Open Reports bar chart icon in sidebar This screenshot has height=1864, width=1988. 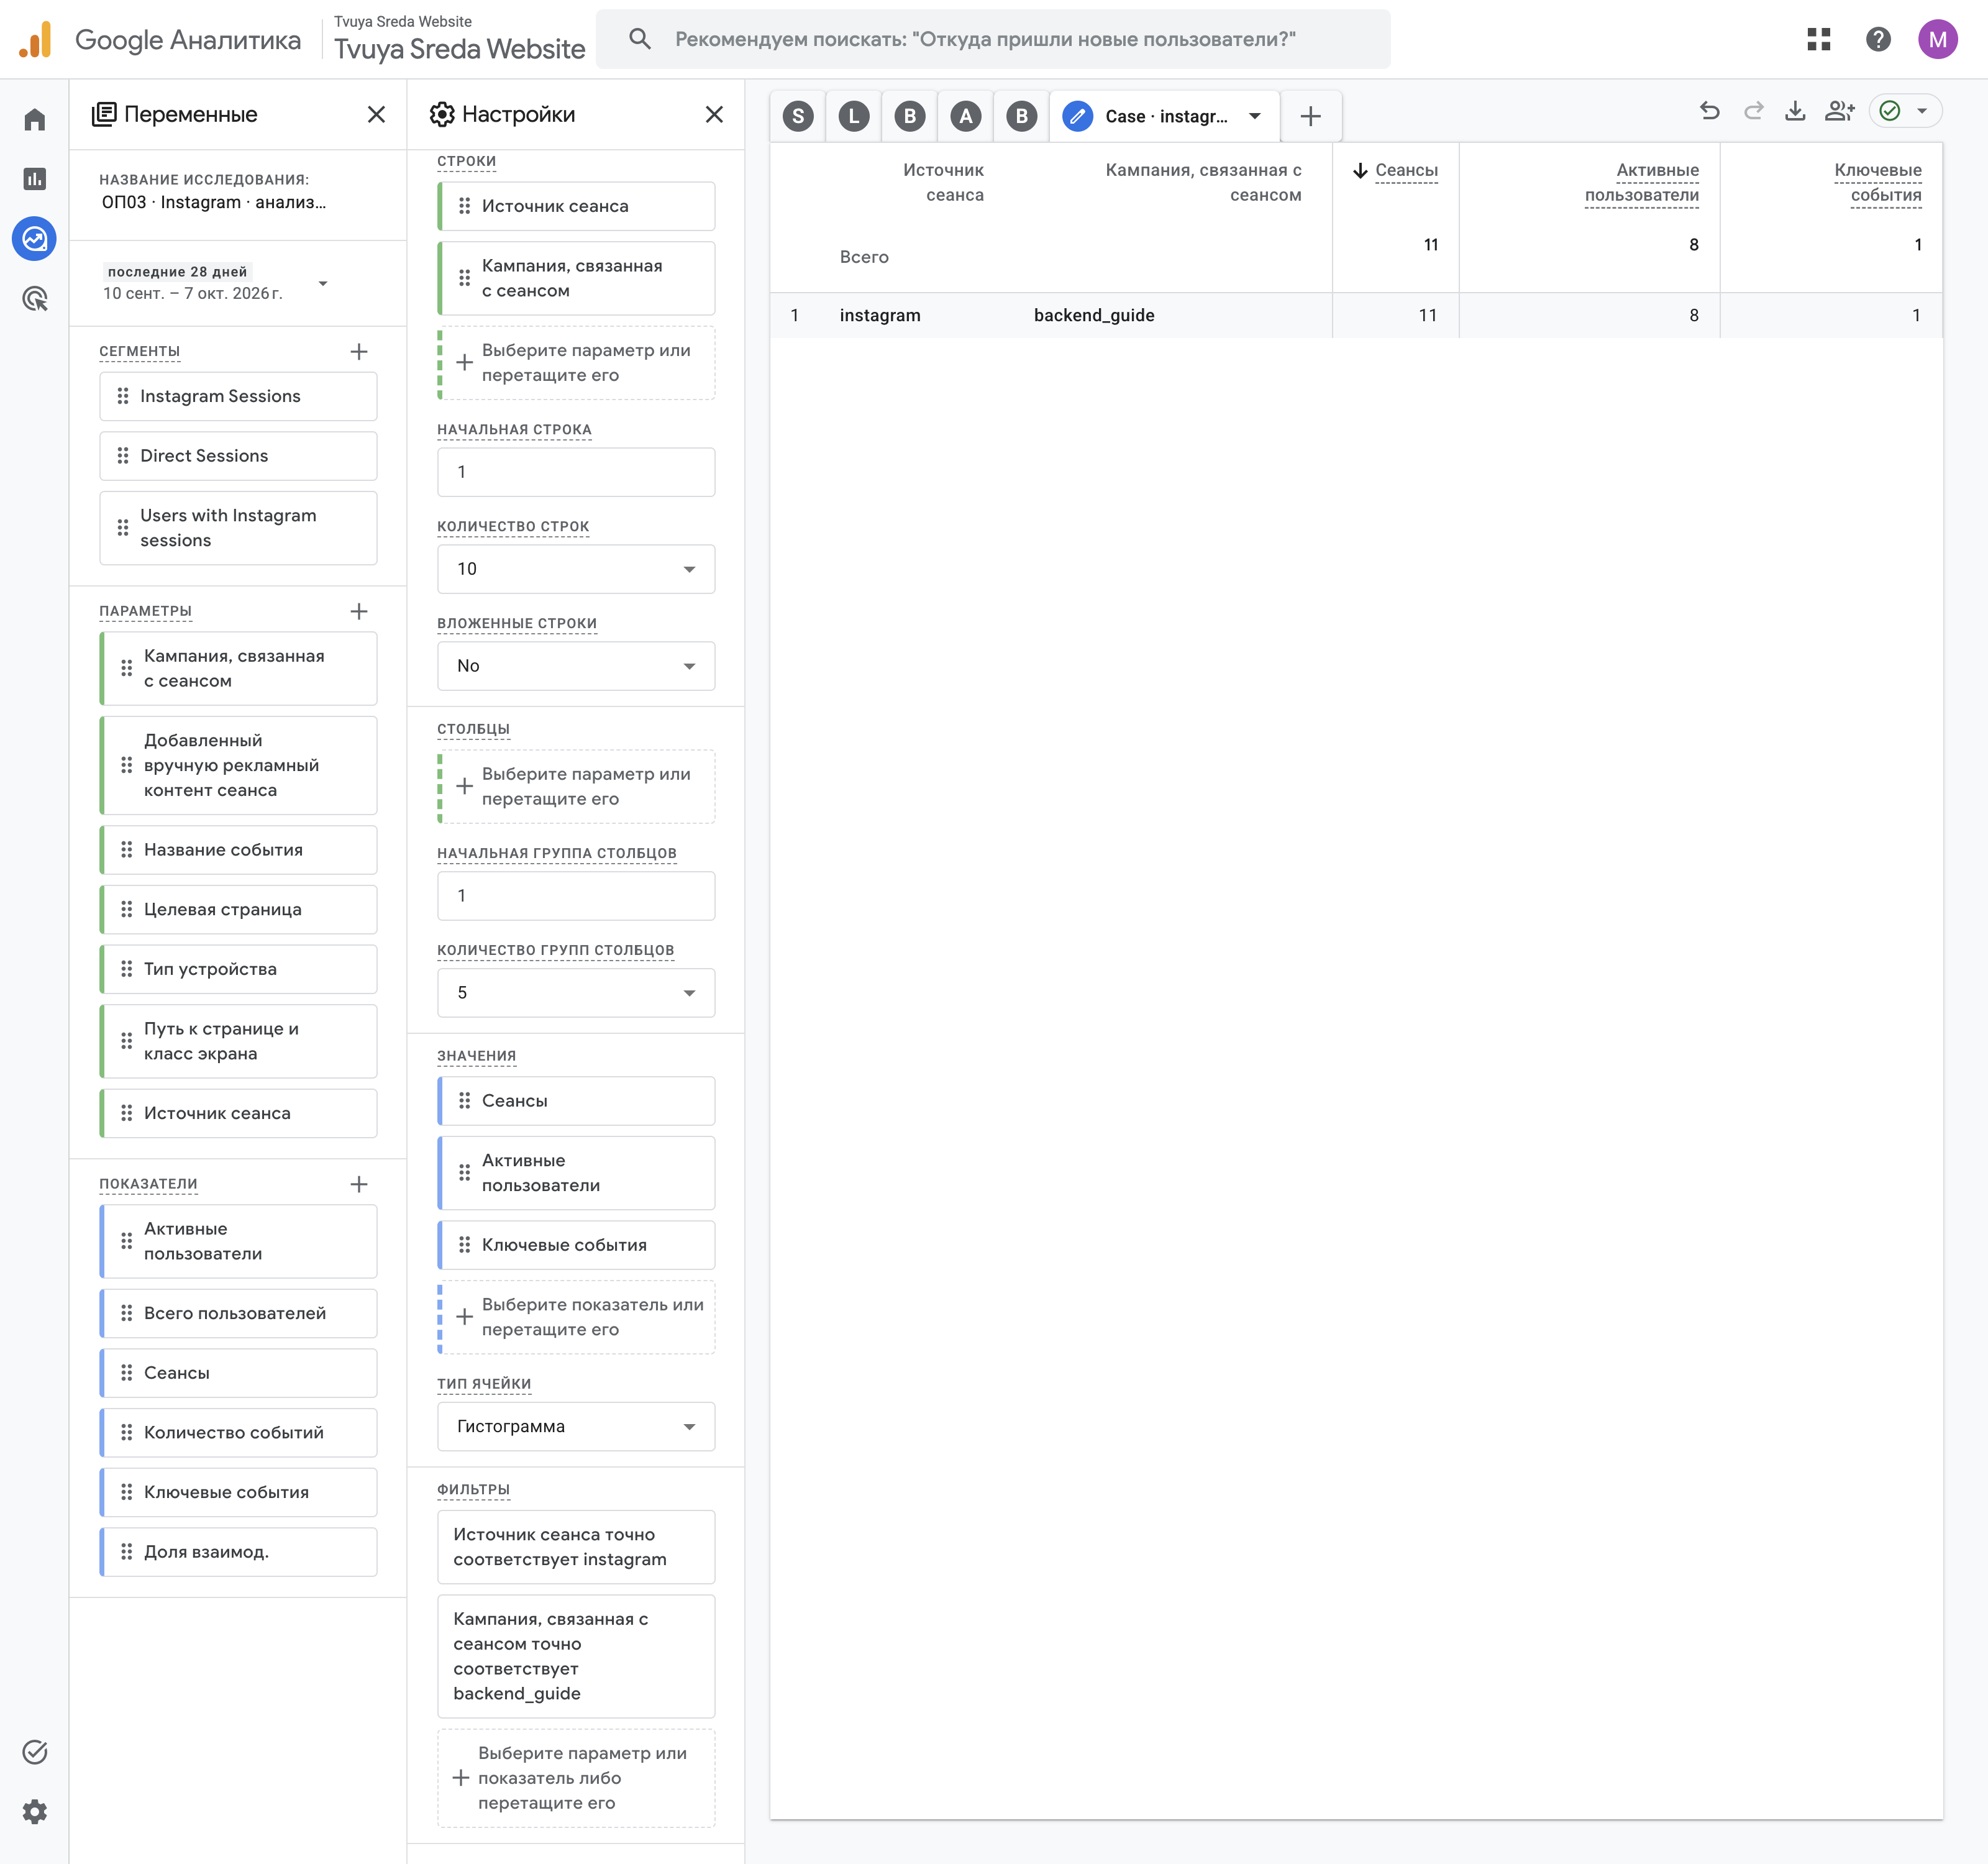(35, 179)
